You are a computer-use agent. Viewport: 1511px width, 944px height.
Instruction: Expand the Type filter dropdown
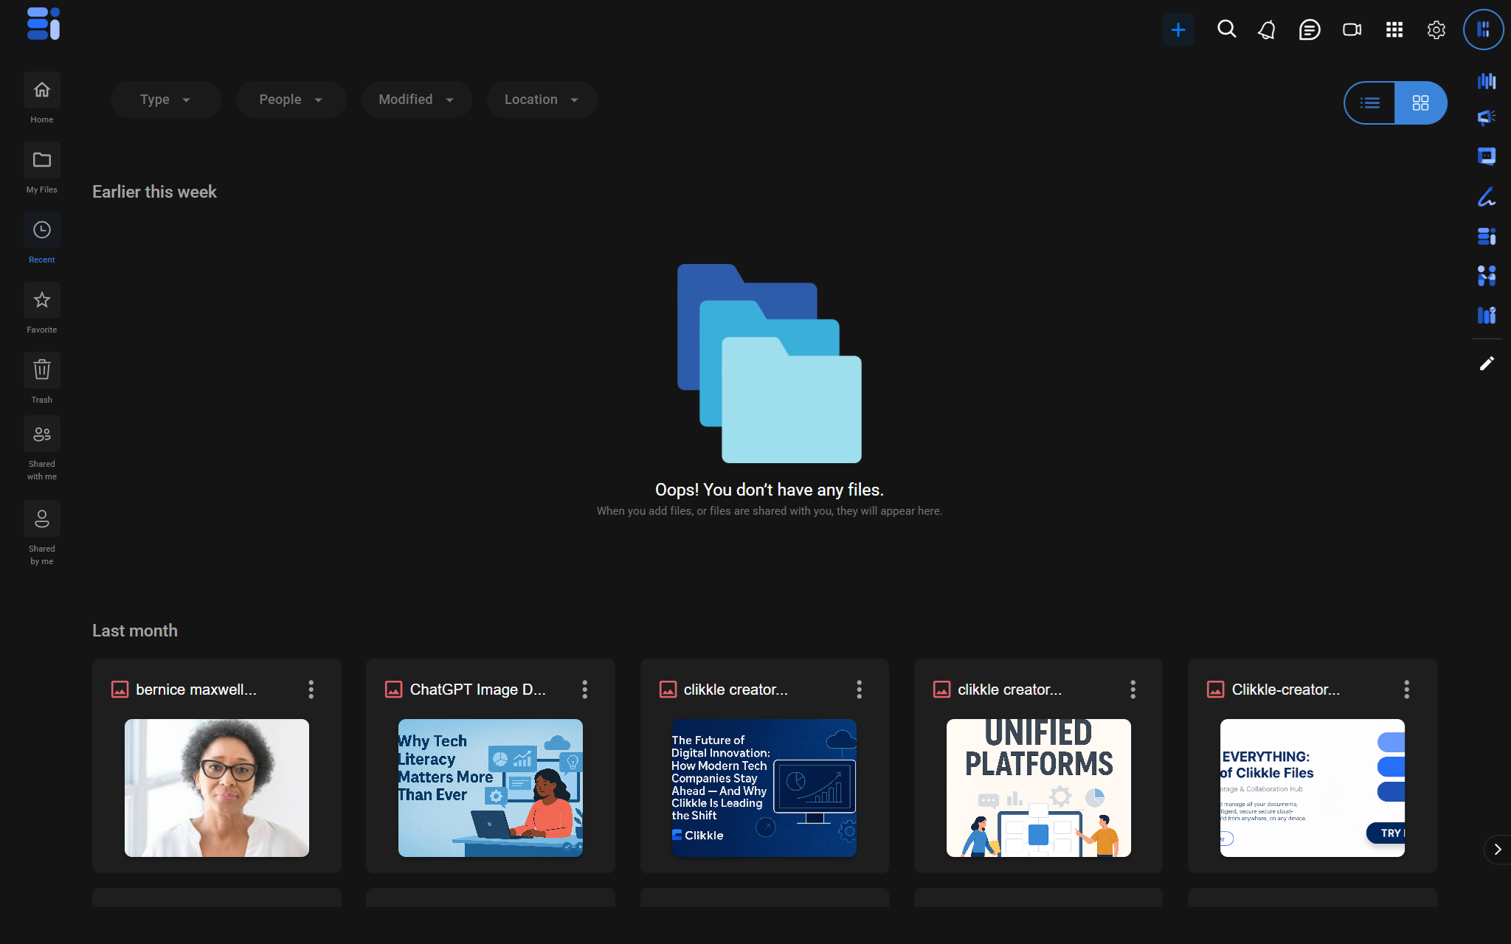(165, 100)
